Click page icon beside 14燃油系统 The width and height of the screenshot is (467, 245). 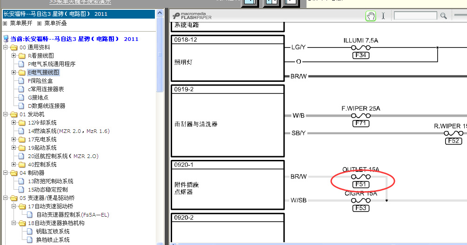[x=21, y=131]
